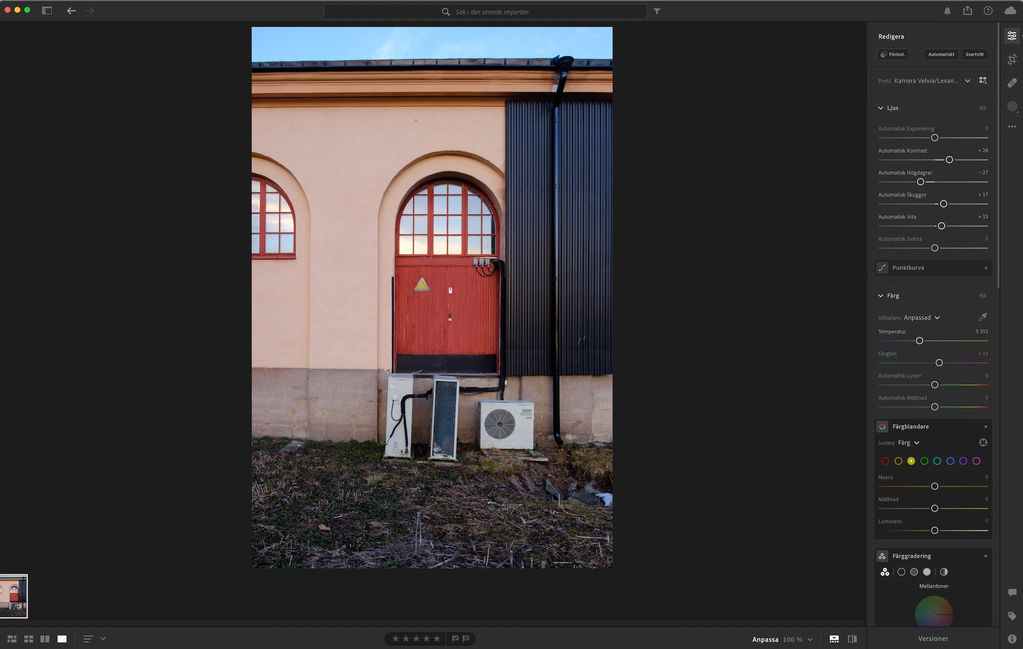
Task: Click the share export icon
Action: [x=967, y=11]
